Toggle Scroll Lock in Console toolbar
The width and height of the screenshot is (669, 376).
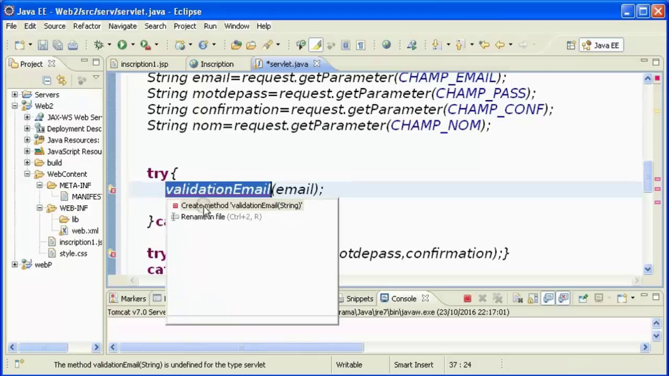coord(533,299)
